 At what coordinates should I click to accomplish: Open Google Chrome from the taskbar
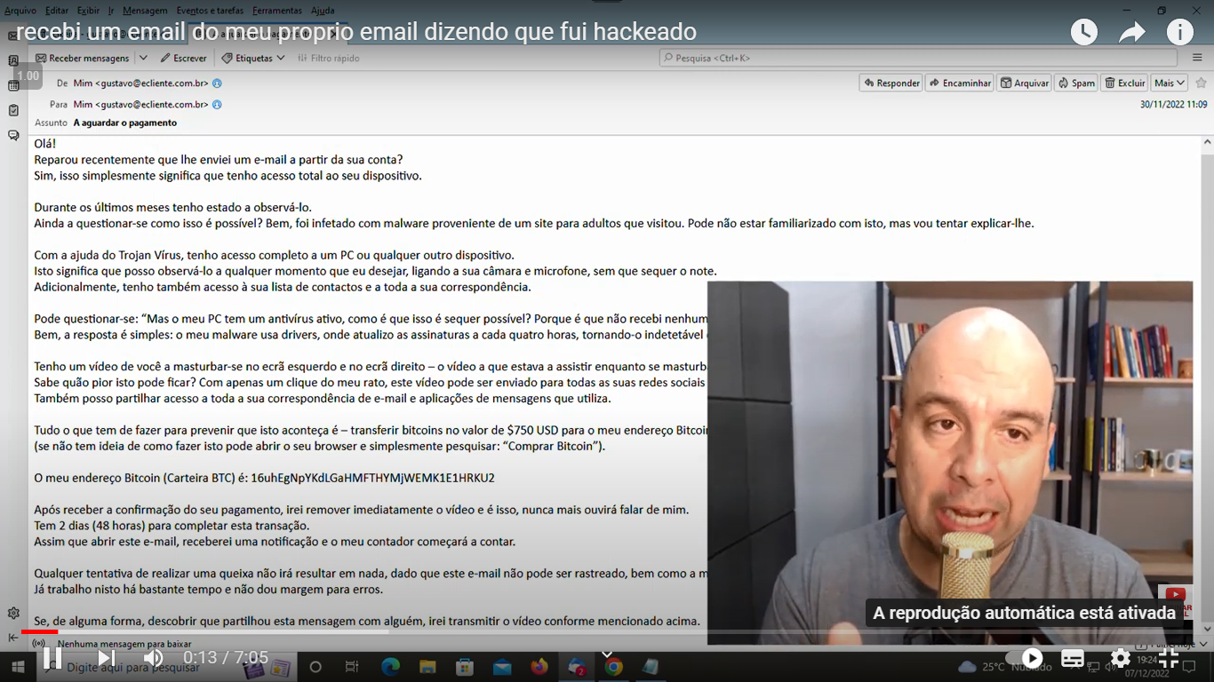point(613,666)
